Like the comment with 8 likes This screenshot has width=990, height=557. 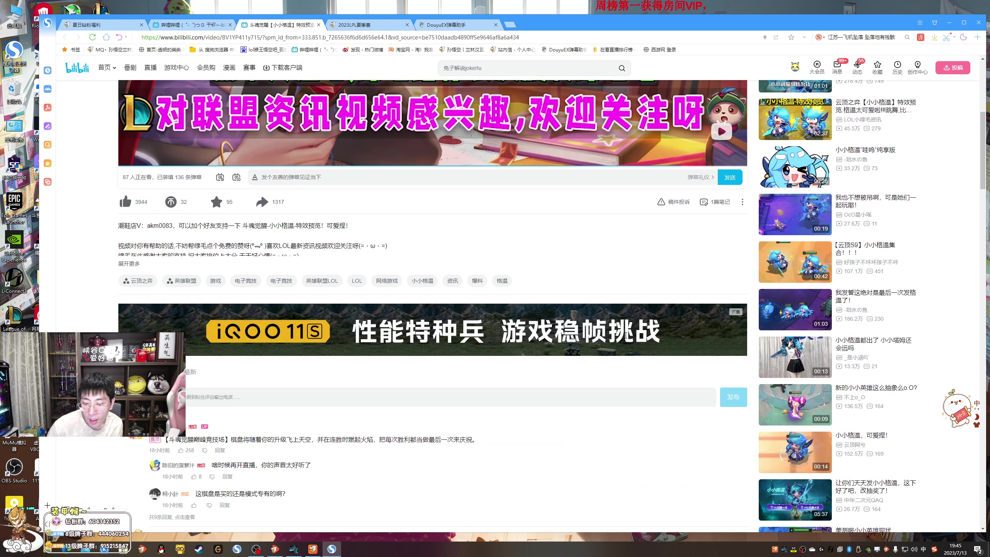point(194,477)
